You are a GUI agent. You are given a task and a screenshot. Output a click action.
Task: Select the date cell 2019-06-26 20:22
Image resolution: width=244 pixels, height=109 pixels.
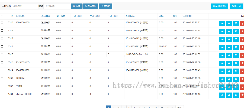[191, 22]
